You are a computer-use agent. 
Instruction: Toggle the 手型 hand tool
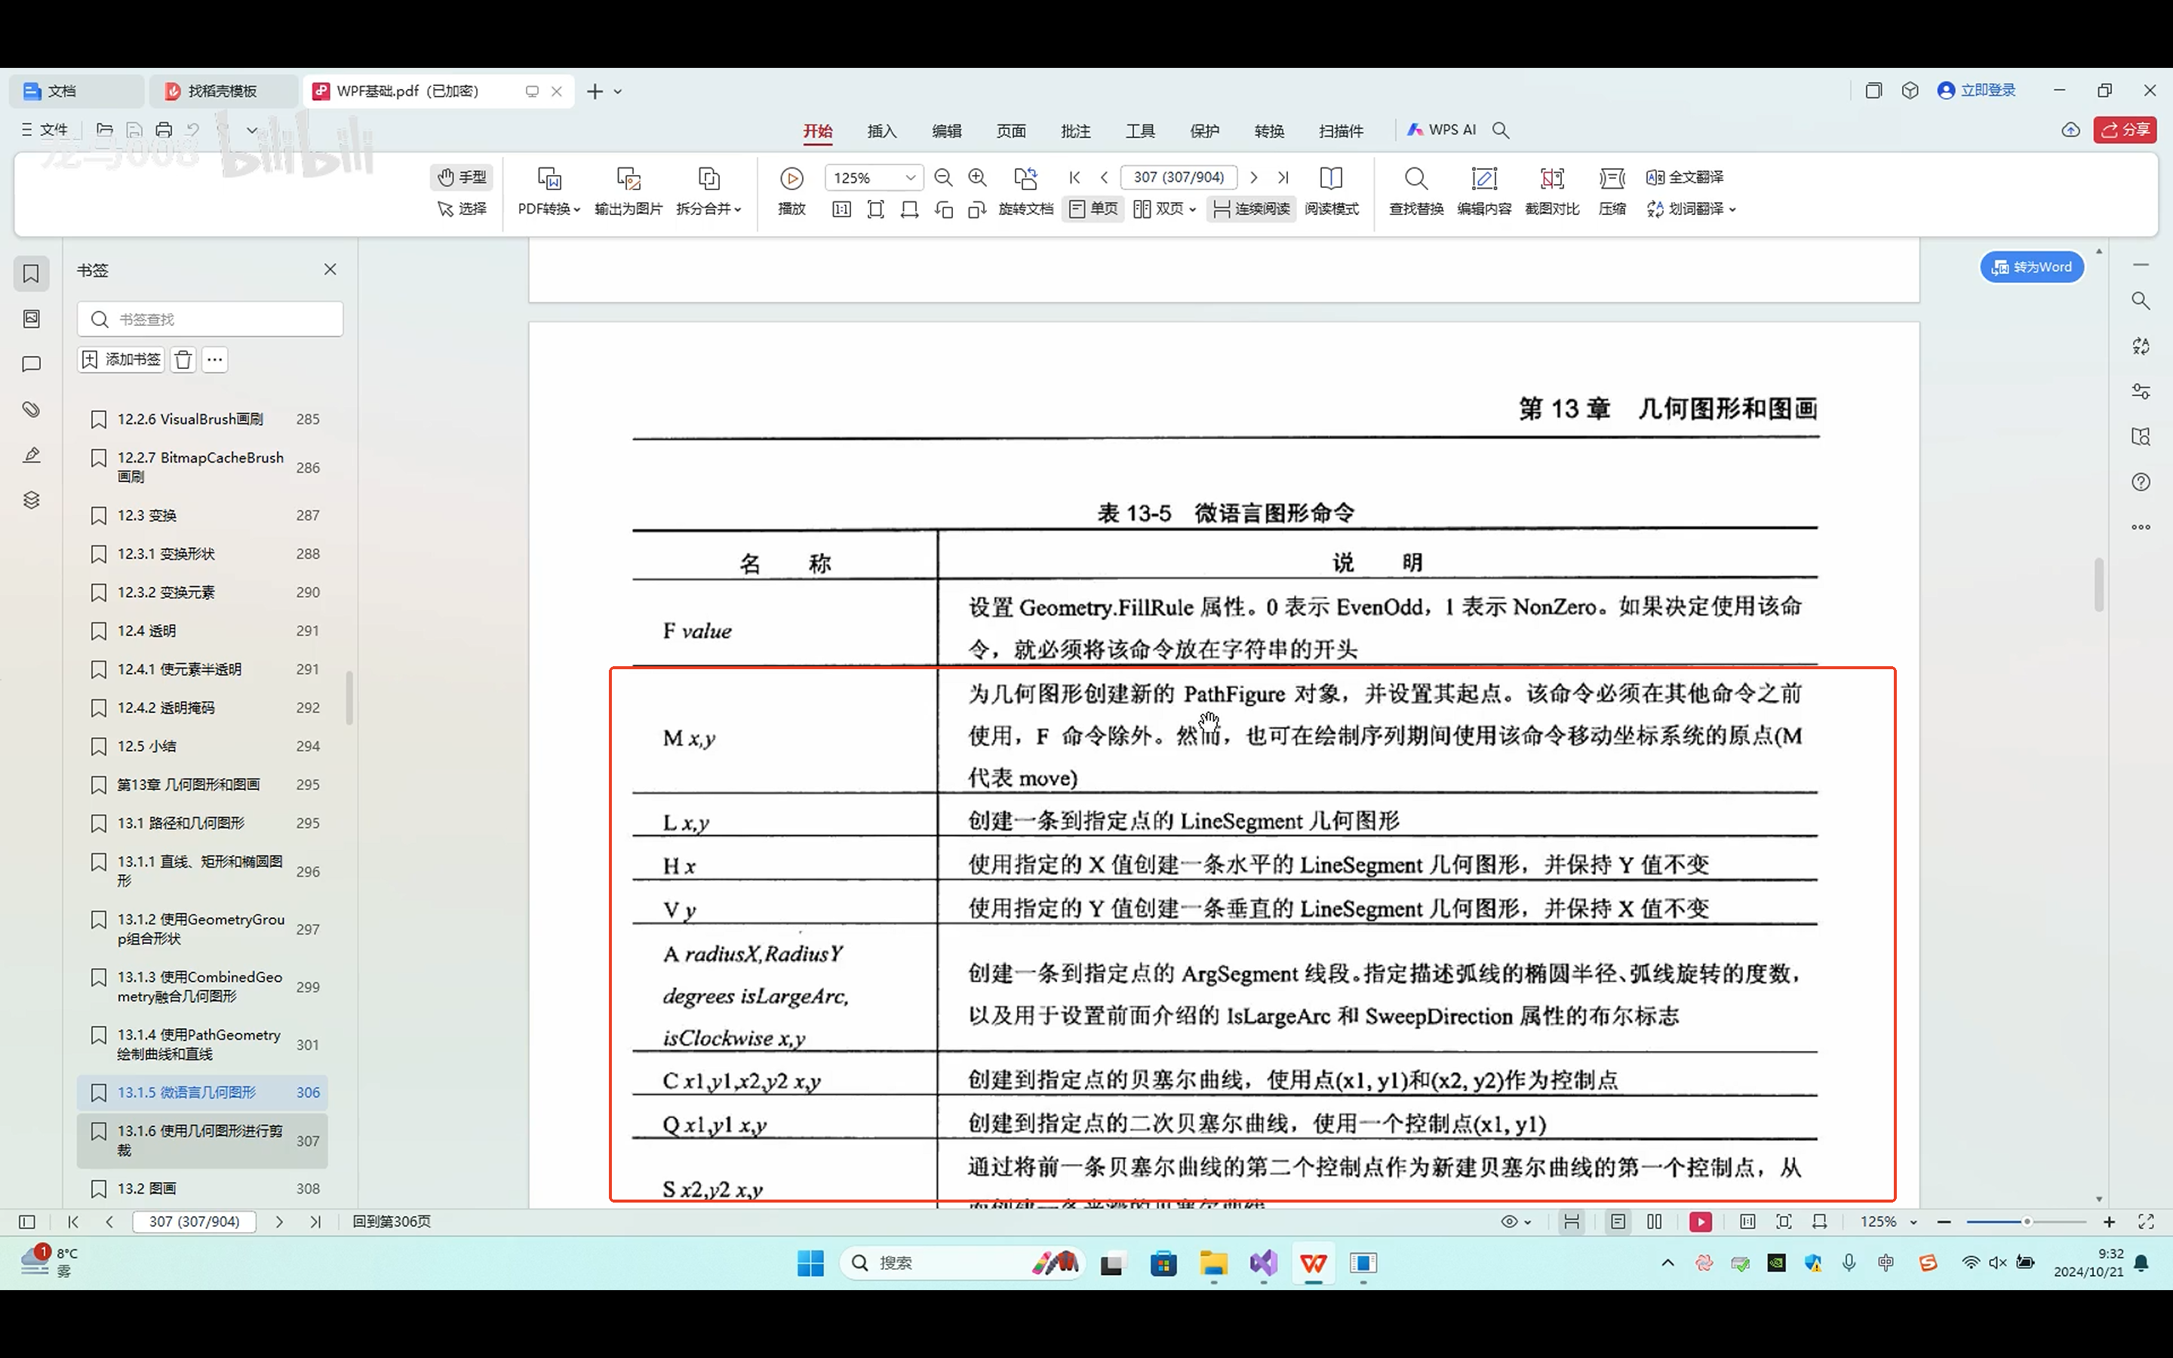(x=462, y=177)
